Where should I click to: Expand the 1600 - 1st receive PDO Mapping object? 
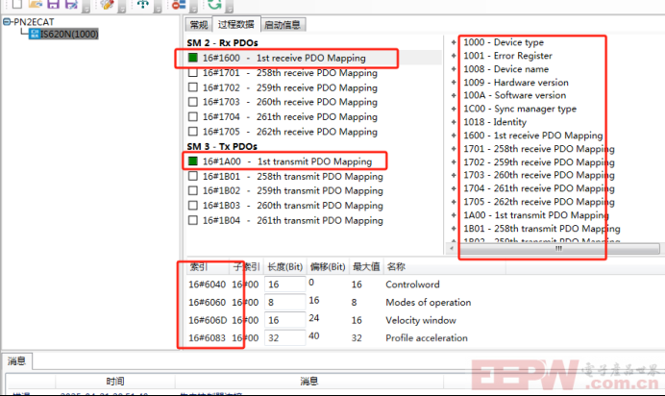[454, 136]
